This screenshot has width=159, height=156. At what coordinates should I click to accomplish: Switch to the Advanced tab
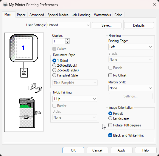point(37,15)
